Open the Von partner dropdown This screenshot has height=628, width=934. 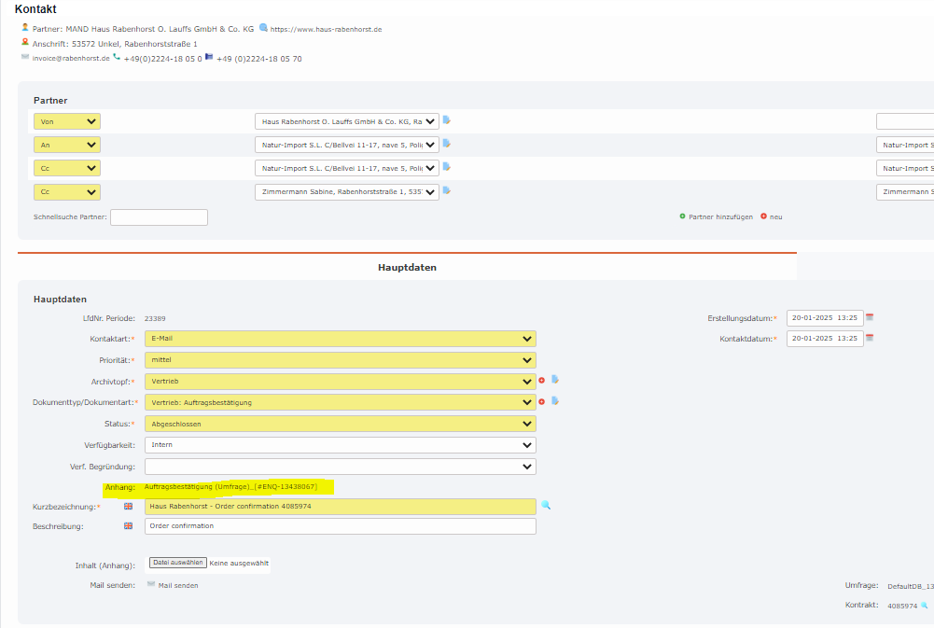point(65,120)
